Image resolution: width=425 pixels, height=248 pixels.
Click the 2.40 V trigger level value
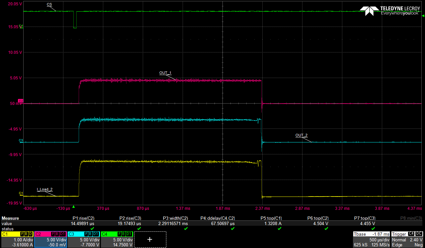tap(415, 240)
